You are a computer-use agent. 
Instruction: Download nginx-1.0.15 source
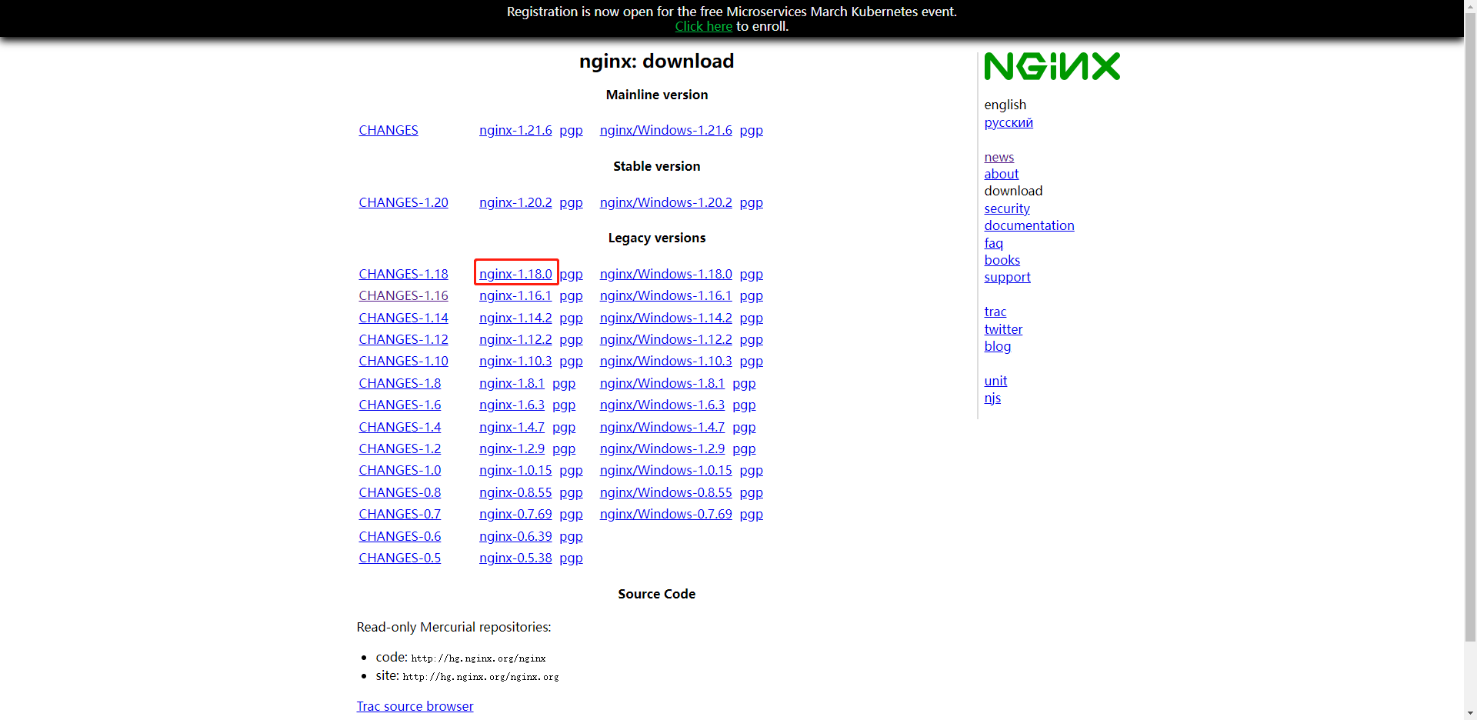click(515, 470)
